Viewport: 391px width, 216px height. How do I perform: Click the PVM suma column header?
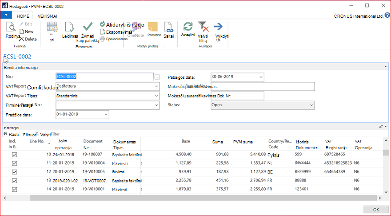coord(243,142)
